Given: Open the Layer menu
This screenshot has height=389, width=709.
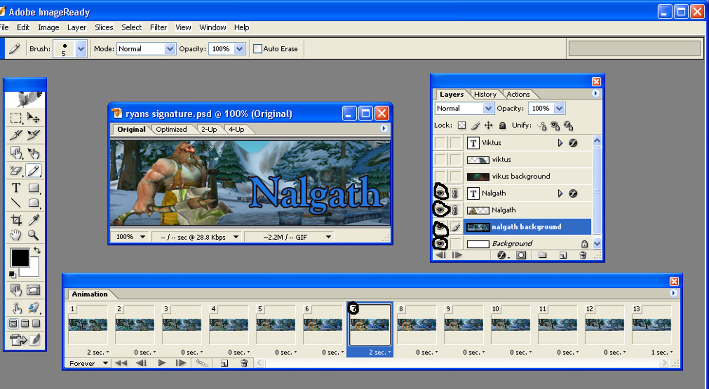Looking at the screenshot, I should click(x=76, y=27).
